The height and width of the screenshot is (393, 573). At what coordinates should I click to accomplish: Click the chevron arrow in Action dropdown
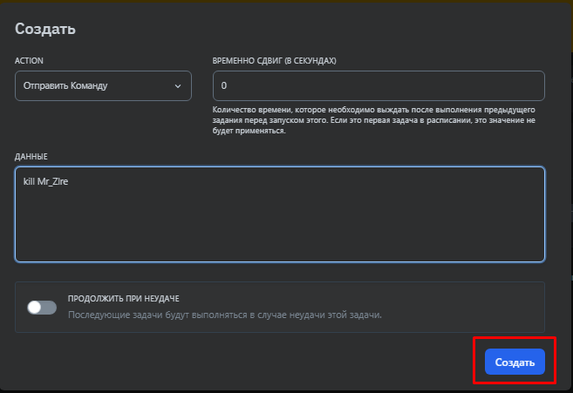tap(178, 86)
